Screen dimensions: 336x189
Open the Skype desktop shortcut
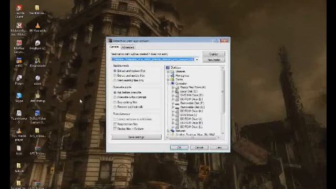19,97
